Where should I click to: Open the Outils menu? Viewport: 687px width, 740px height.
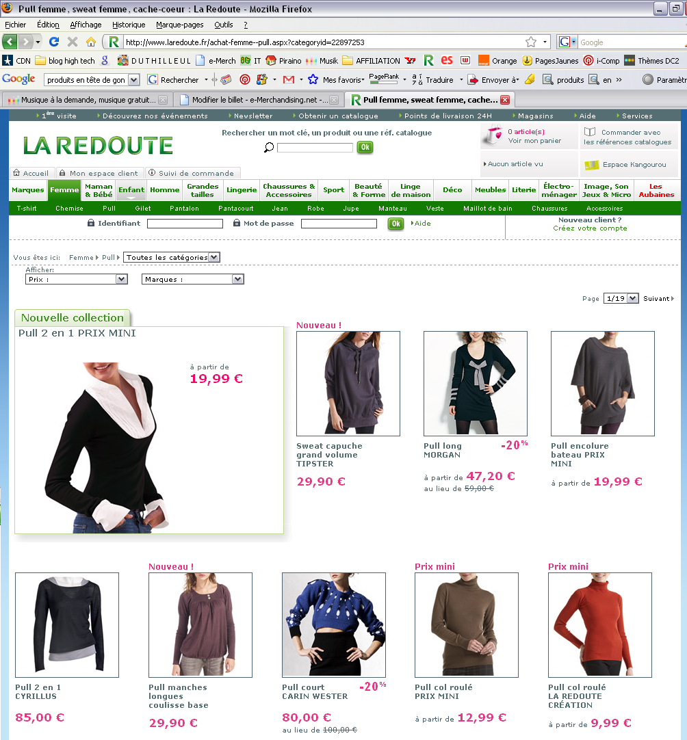coord(223,25)
